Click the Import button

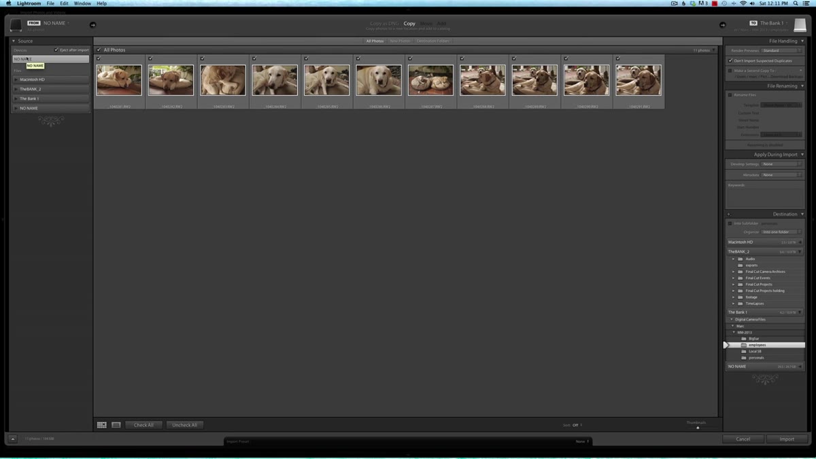(x=787, y=439)
